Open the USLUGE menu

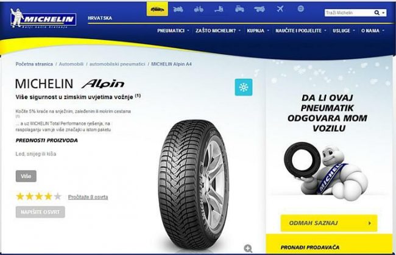(x=344, y=30)
